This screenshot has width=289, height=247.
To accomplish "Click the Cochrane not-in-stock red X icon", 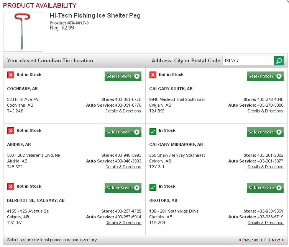I will tap(11, 75).
